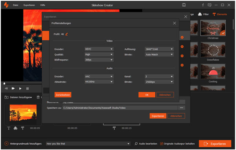The height and width of the screenshot is (150, 236).
Task: Toggle Originale Audiospur behalten checkbox
Action: click(162, 144)
